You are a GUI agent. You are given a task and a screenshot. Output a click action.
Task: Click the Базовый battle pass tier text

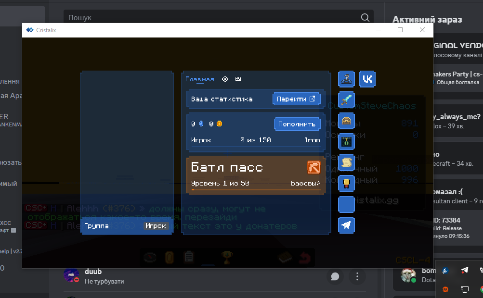coord(306,183)
